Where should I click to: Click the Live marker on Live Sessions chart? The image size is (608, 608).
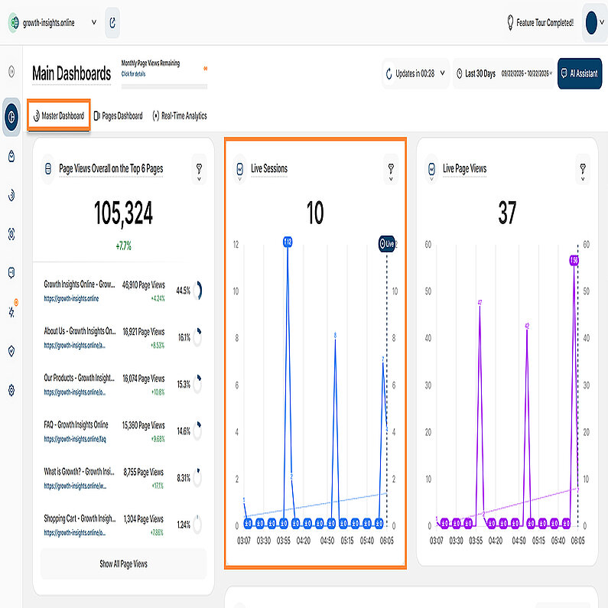coord(386,243)
